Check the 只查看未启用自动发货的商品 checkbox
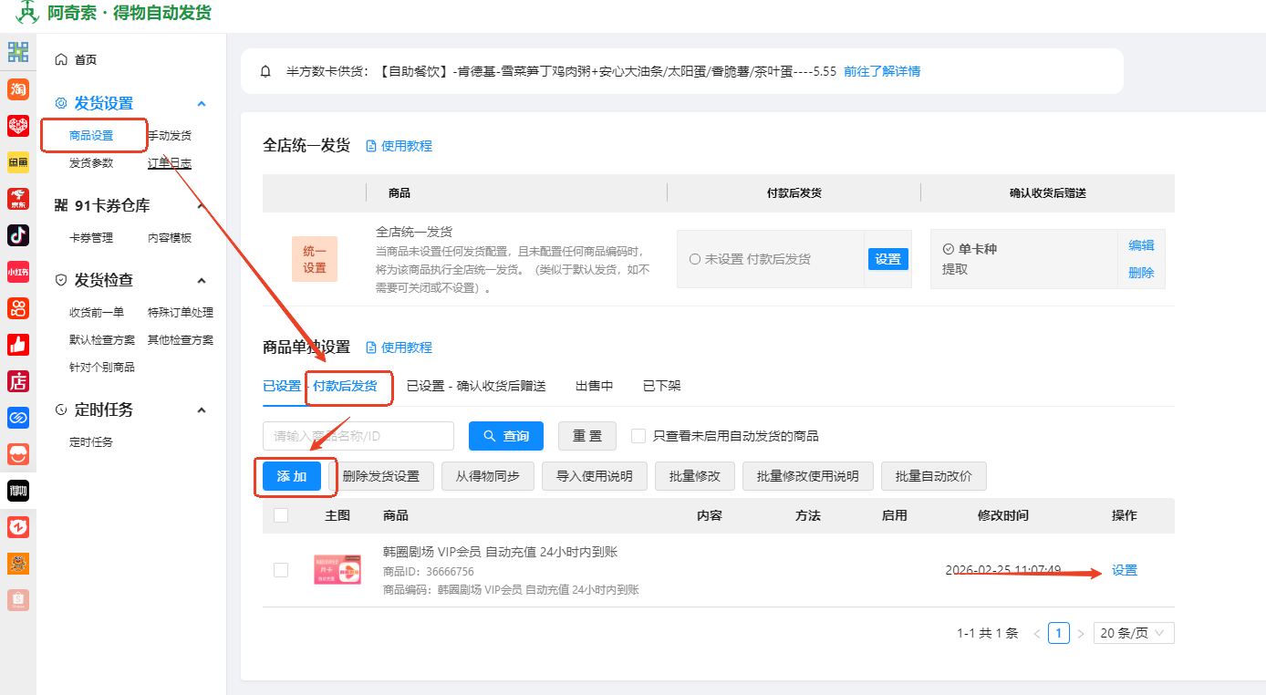1266x695 pixels. pyautogui.click(x=638, y=436)
